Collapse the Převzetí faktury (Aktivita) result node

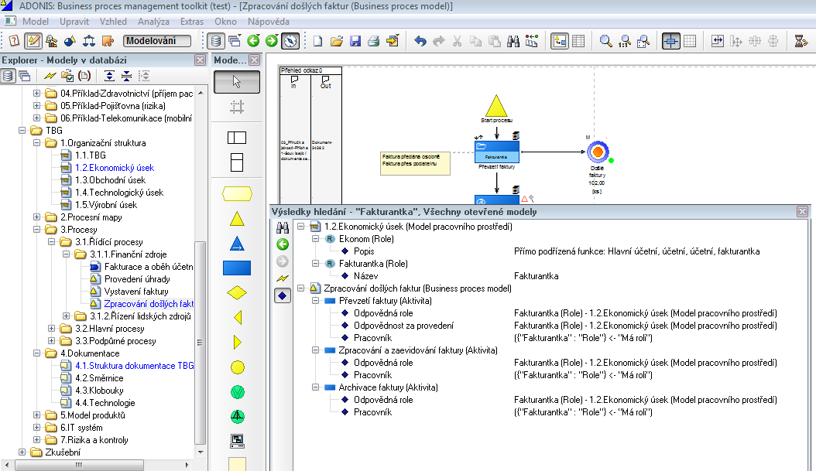315,301
